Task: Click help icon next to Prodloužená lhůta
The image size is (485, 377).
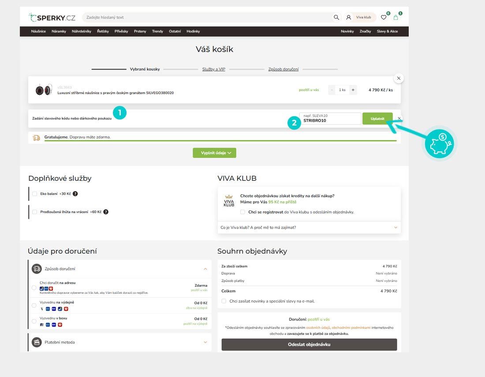Action: (x=106, y=212)
